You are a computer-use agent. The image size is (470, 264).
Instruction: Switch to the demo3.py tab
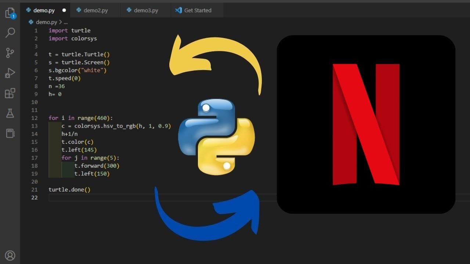[x=146, y=10]
